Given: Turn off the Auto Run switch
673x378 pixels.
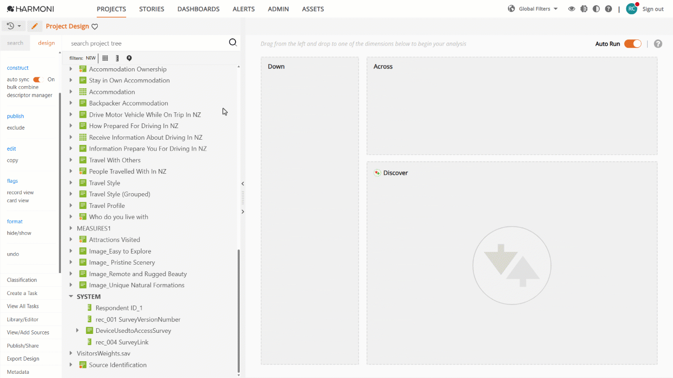Looking at the screenshot, I should tap(633, 44).
